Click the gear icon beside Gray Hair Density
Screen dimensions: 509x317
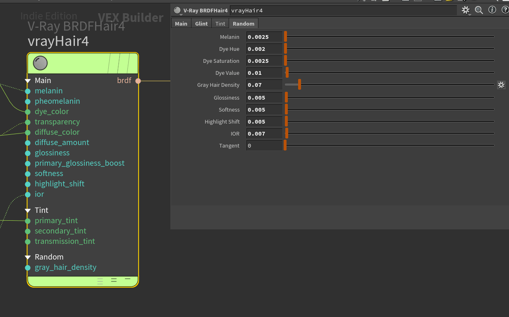point(501,85)
